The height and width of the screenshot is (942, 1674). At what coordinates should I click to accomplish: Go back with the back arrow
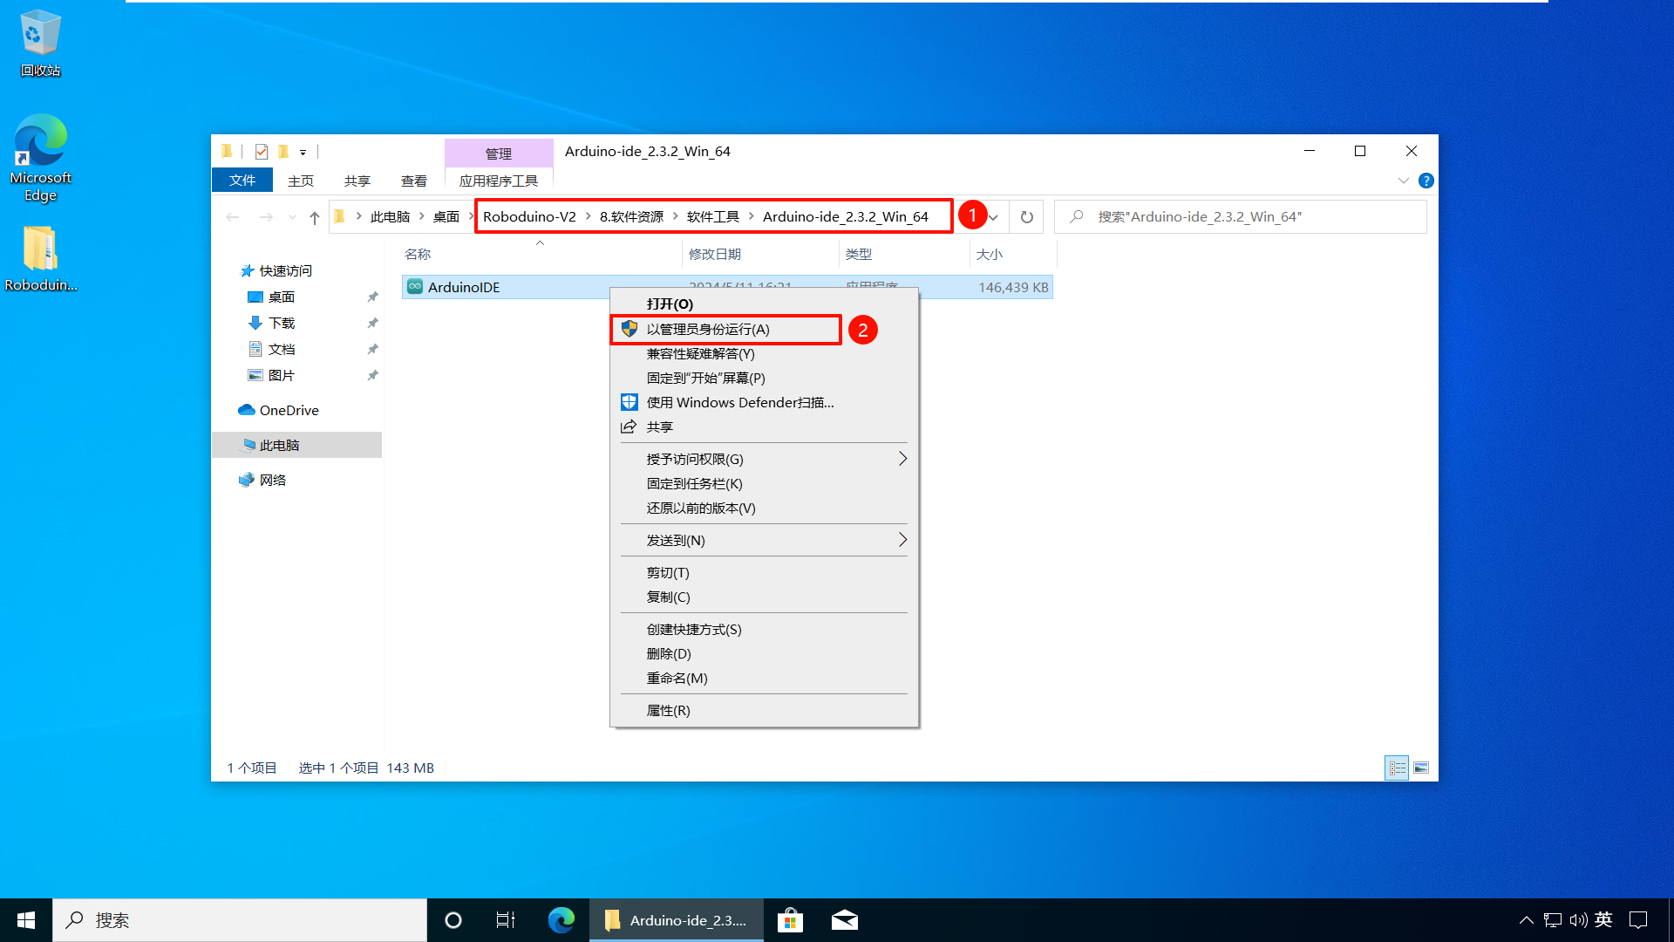[x=232, y=217]
